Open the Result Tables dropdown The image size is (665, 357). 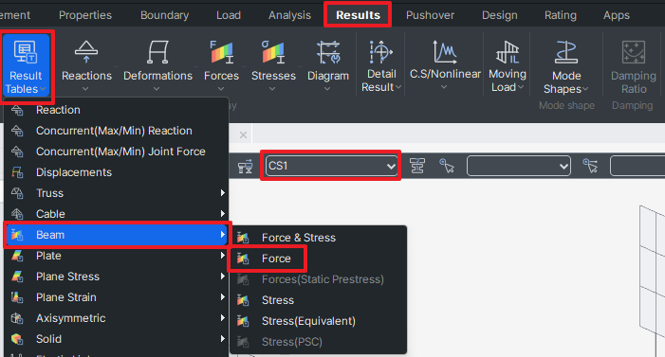(x=26, y=66)
